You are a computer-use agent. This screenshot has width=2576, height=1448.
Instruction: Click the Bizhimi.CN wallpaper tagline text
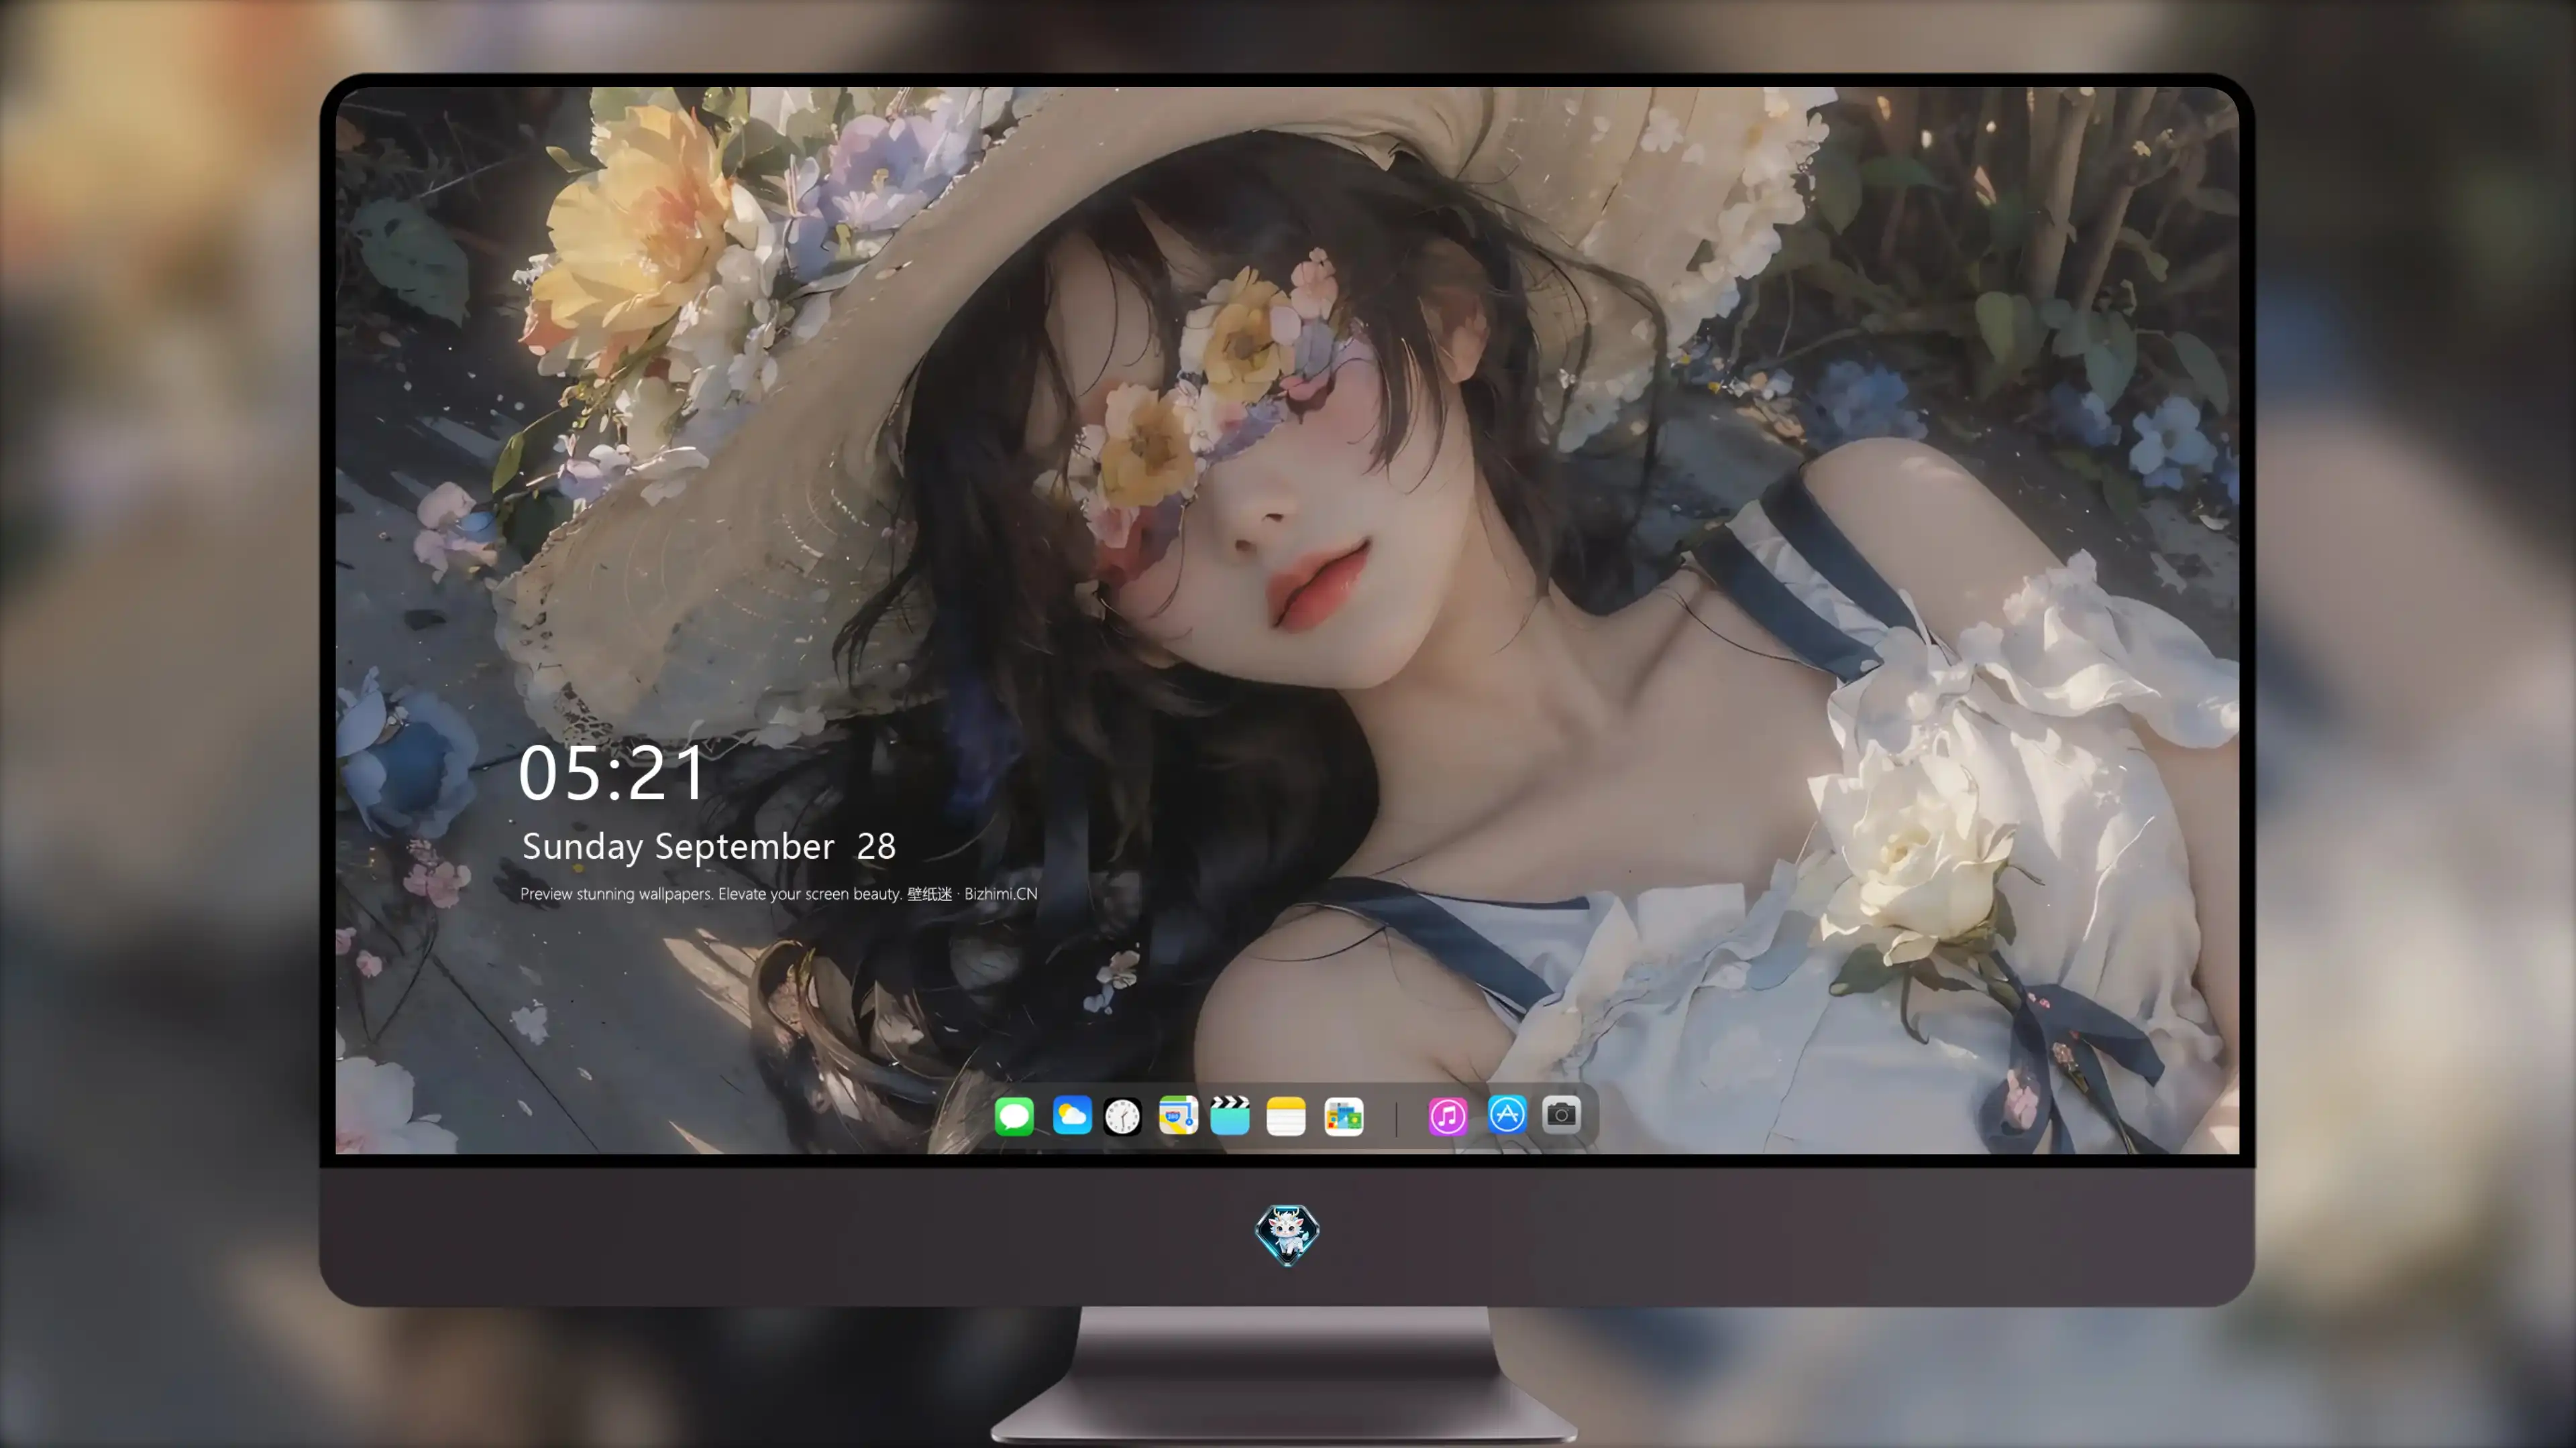tap(779, 894)
